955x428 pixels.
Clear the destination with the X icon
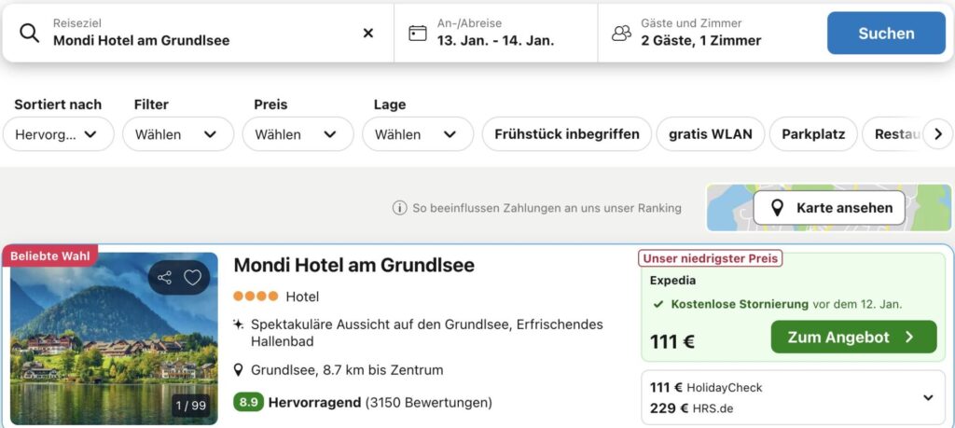(x=367, y=34)
